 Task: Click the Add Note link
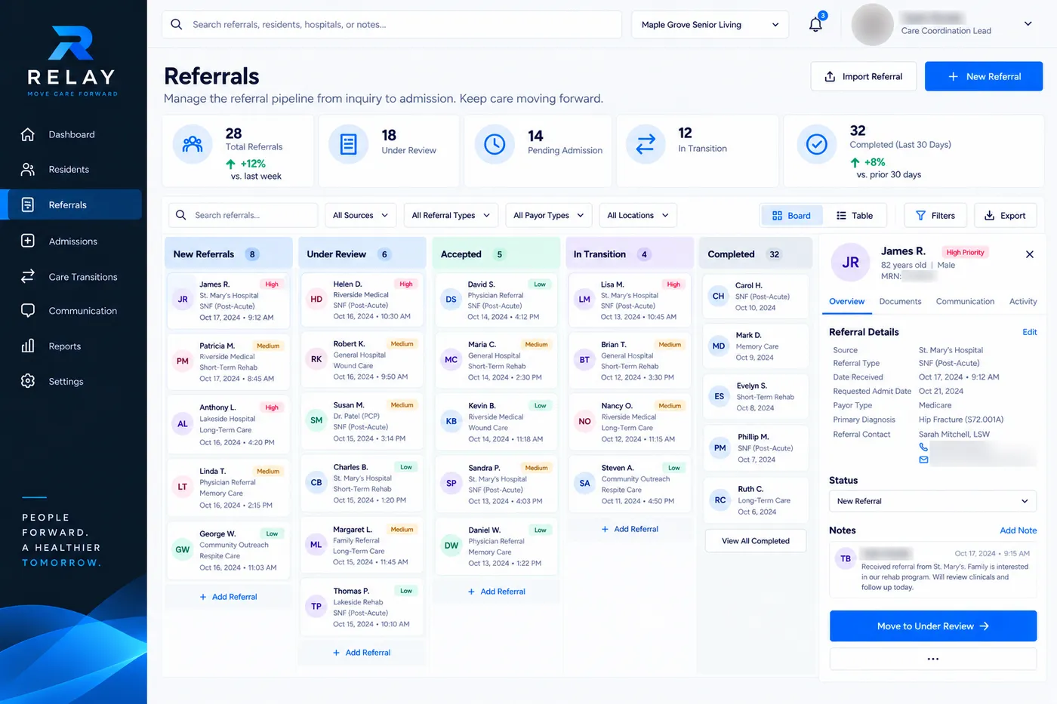coord(1018,530)
